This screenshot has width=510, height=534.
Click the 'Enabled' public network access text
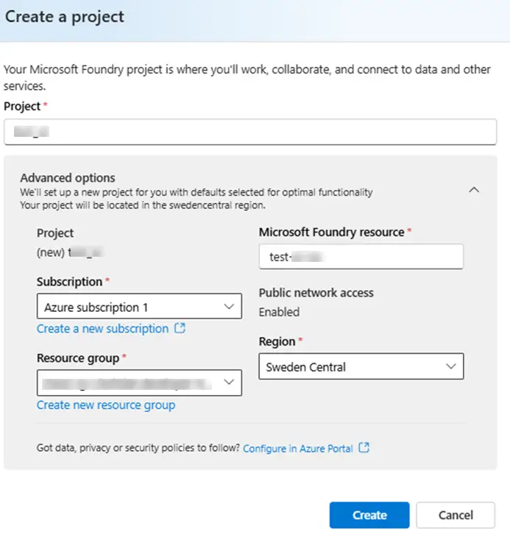[279, 312]
